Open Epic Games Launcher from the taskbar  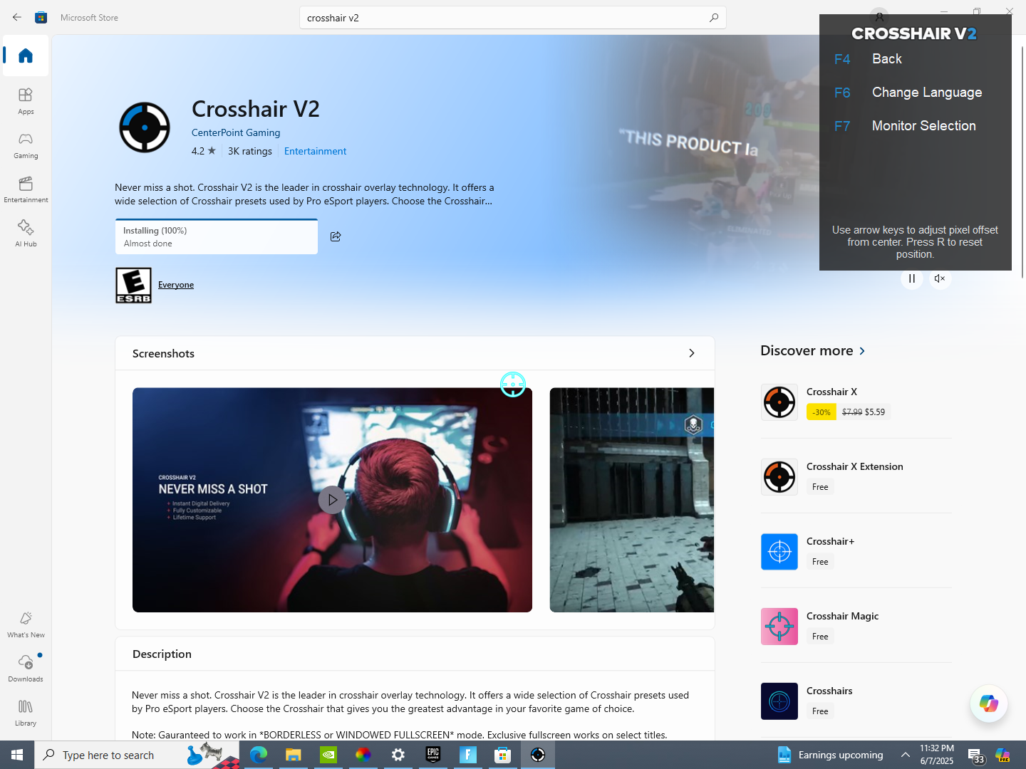pos(433,755)
